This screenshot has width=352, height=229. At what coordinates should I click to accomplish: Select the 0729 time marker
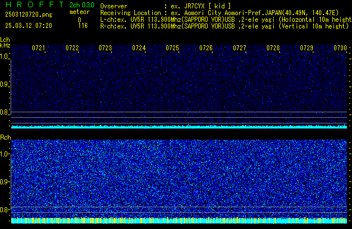tap(307, 48)
